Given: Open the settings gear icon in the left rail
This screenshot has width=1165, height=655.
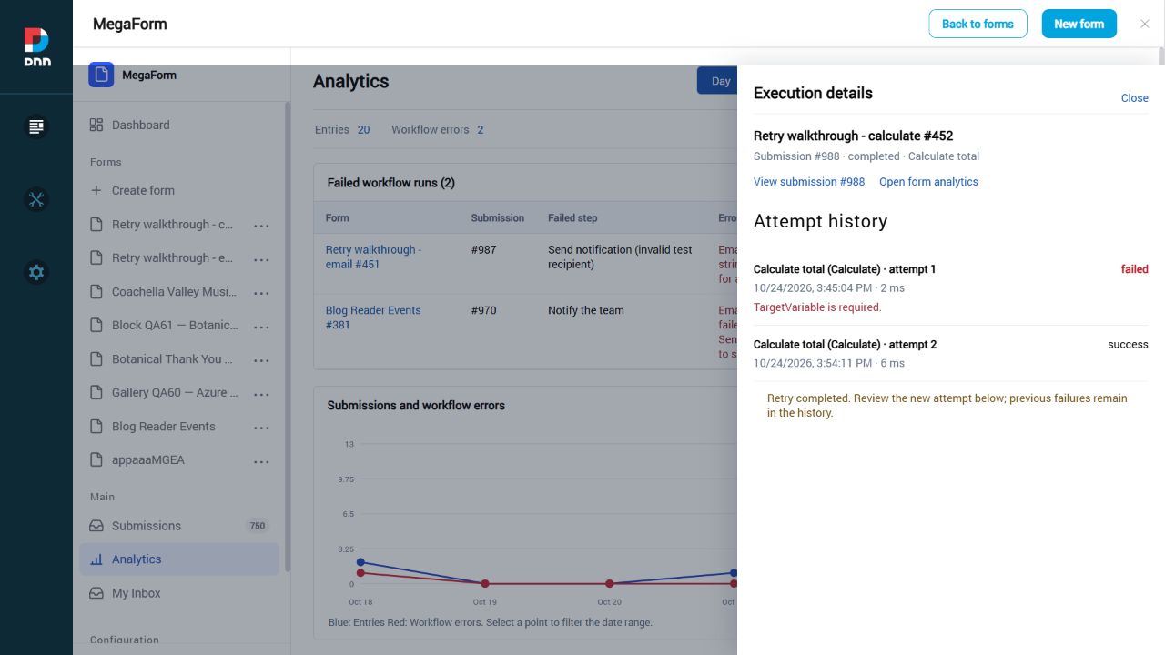Looking at the screenshot, I should [36, 272].
